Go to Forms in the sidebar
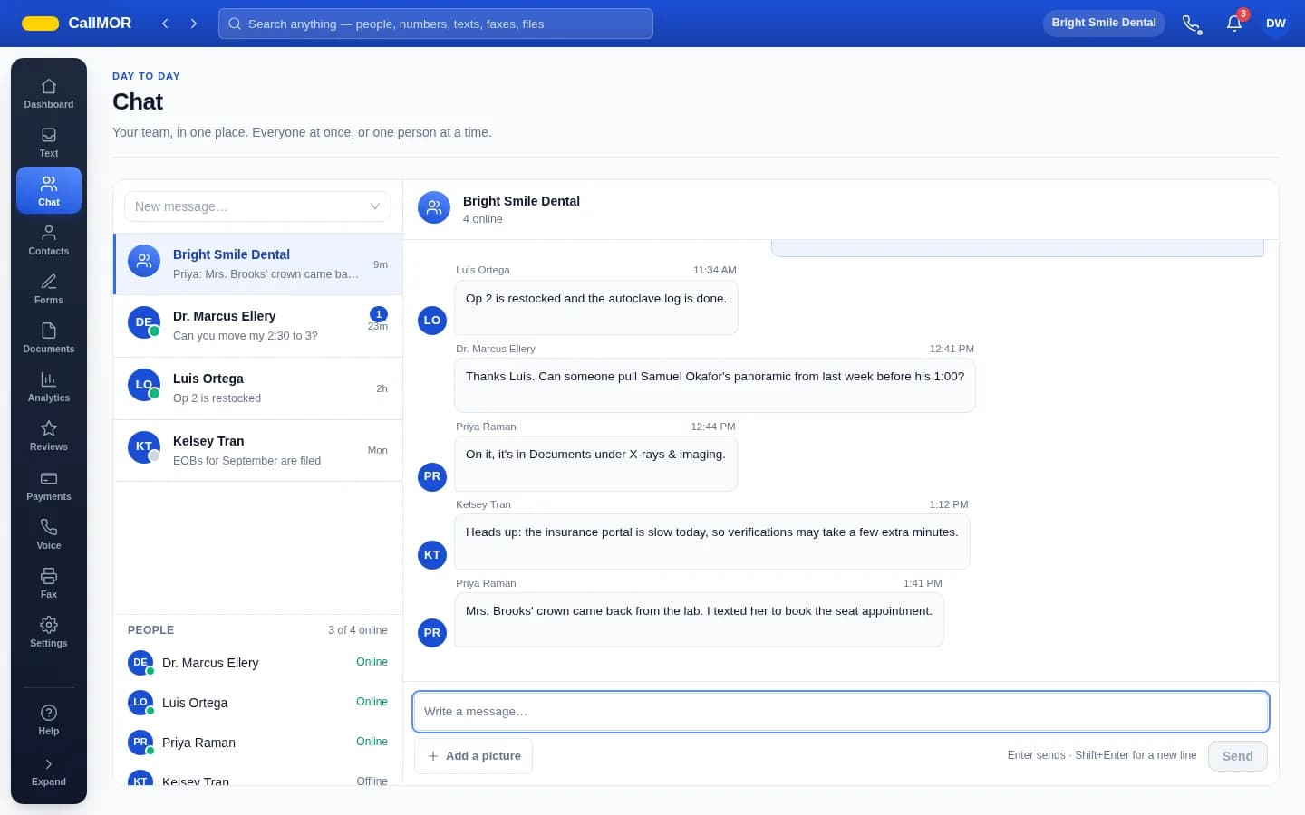Image resolution: width=1305 pixels, height=815 pixels. [x=49, y=289]
